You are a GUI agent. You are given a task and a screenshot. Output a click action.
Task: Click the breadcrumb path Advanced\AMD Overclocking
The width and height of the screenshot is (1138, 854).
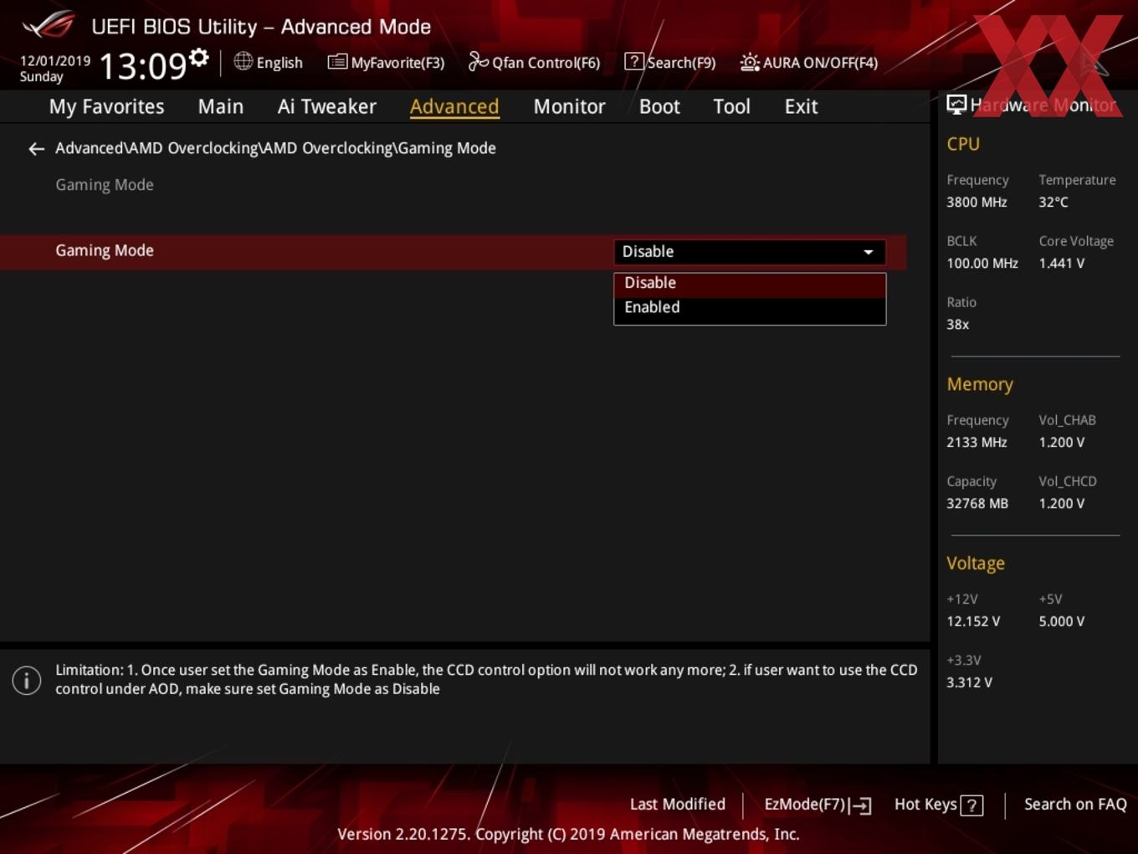point(275,148)
